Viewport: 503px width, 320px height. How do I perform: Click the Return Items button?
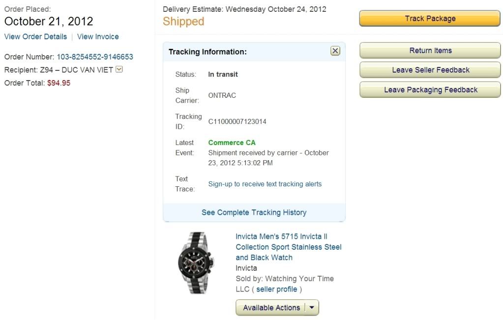[x=430, y=50]
